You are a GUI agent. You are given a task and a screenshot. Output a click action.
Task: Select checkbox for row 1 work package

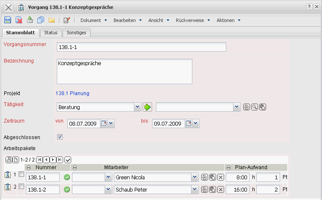tap(21, 174)
